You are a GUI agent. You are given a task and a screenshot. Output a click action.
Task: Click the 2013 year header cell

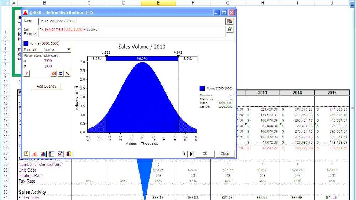pyautogui.click(x=262, y=93)
